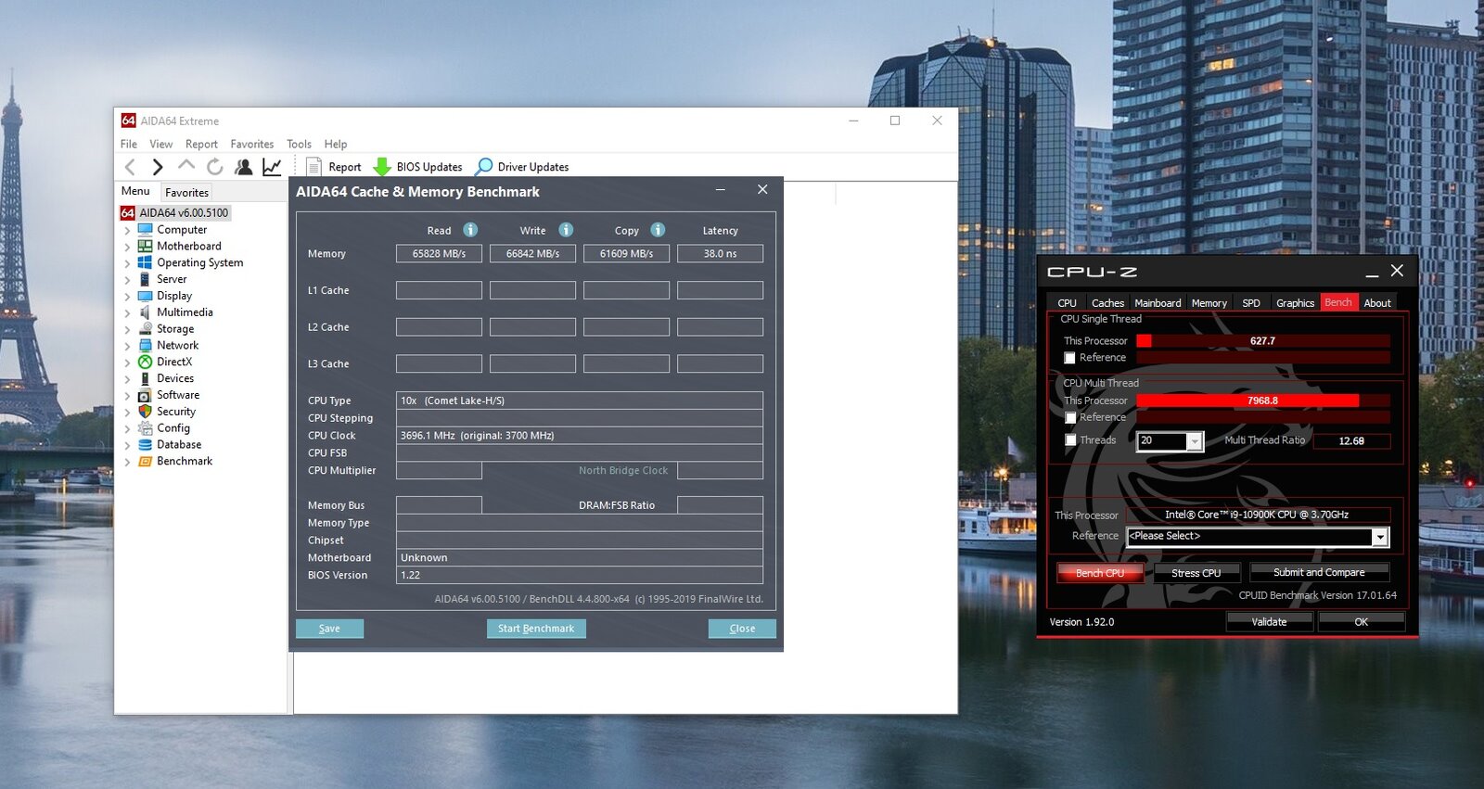Switch to the Favorites tab in AIDA64
This screenshot has width=1484, height=789.
pyautogui.click(x=186, y=192)
